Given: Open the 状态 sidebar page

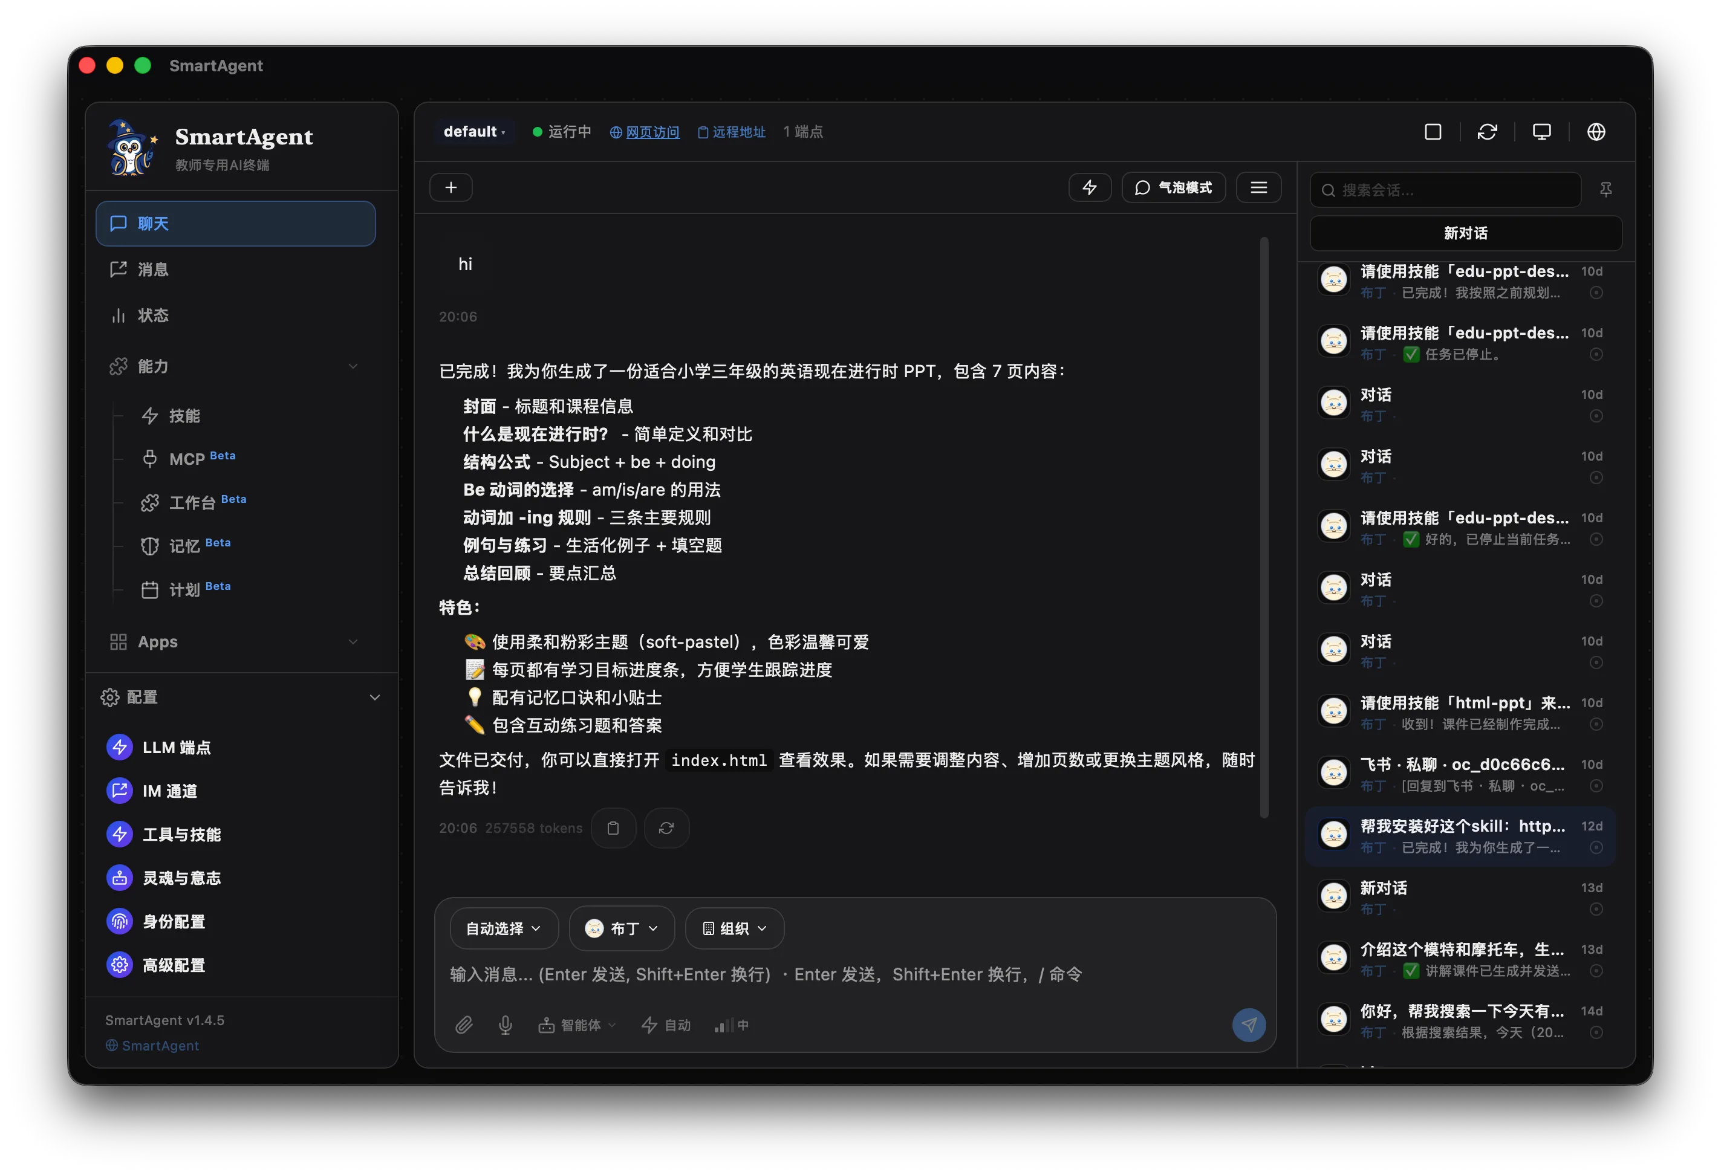Looking at the screenshot, I should click(x=235, y=316).
